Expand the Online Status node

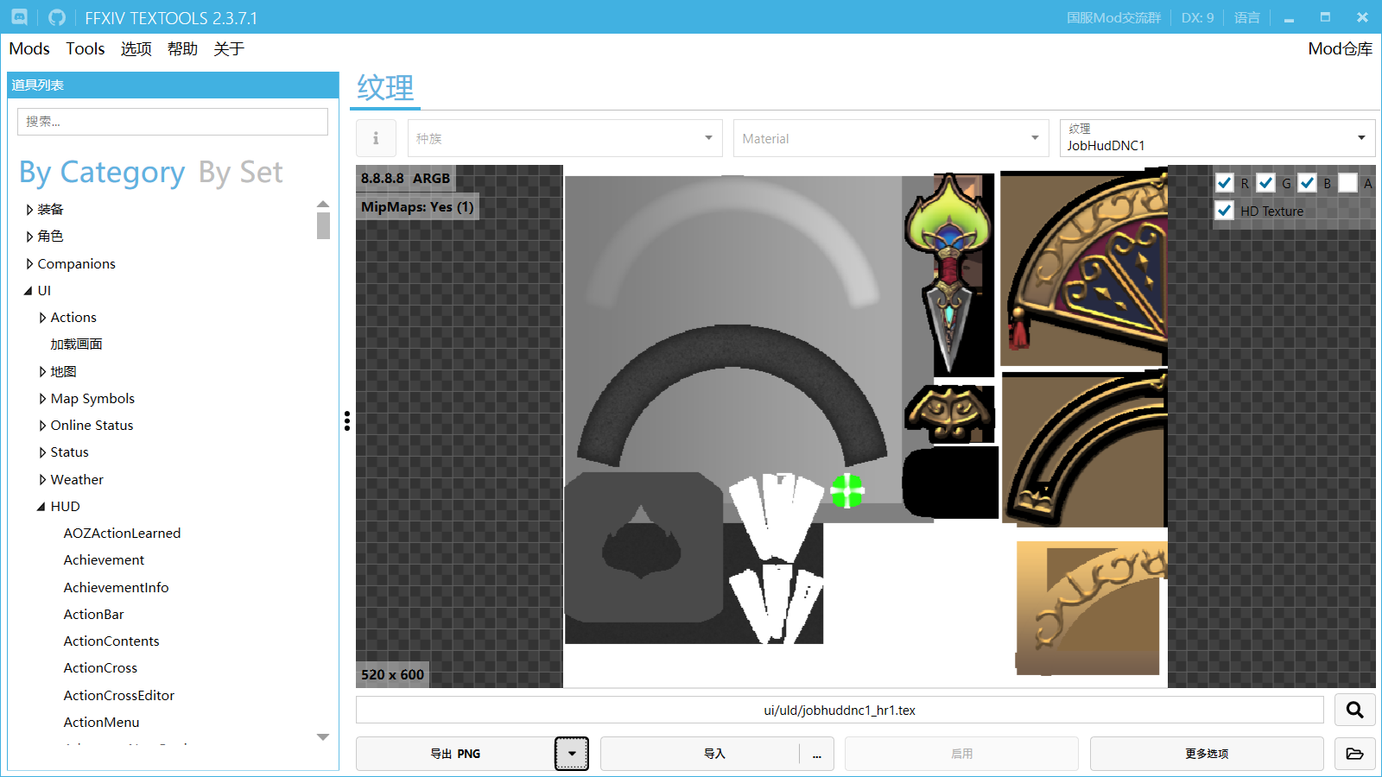pos(42,426)
